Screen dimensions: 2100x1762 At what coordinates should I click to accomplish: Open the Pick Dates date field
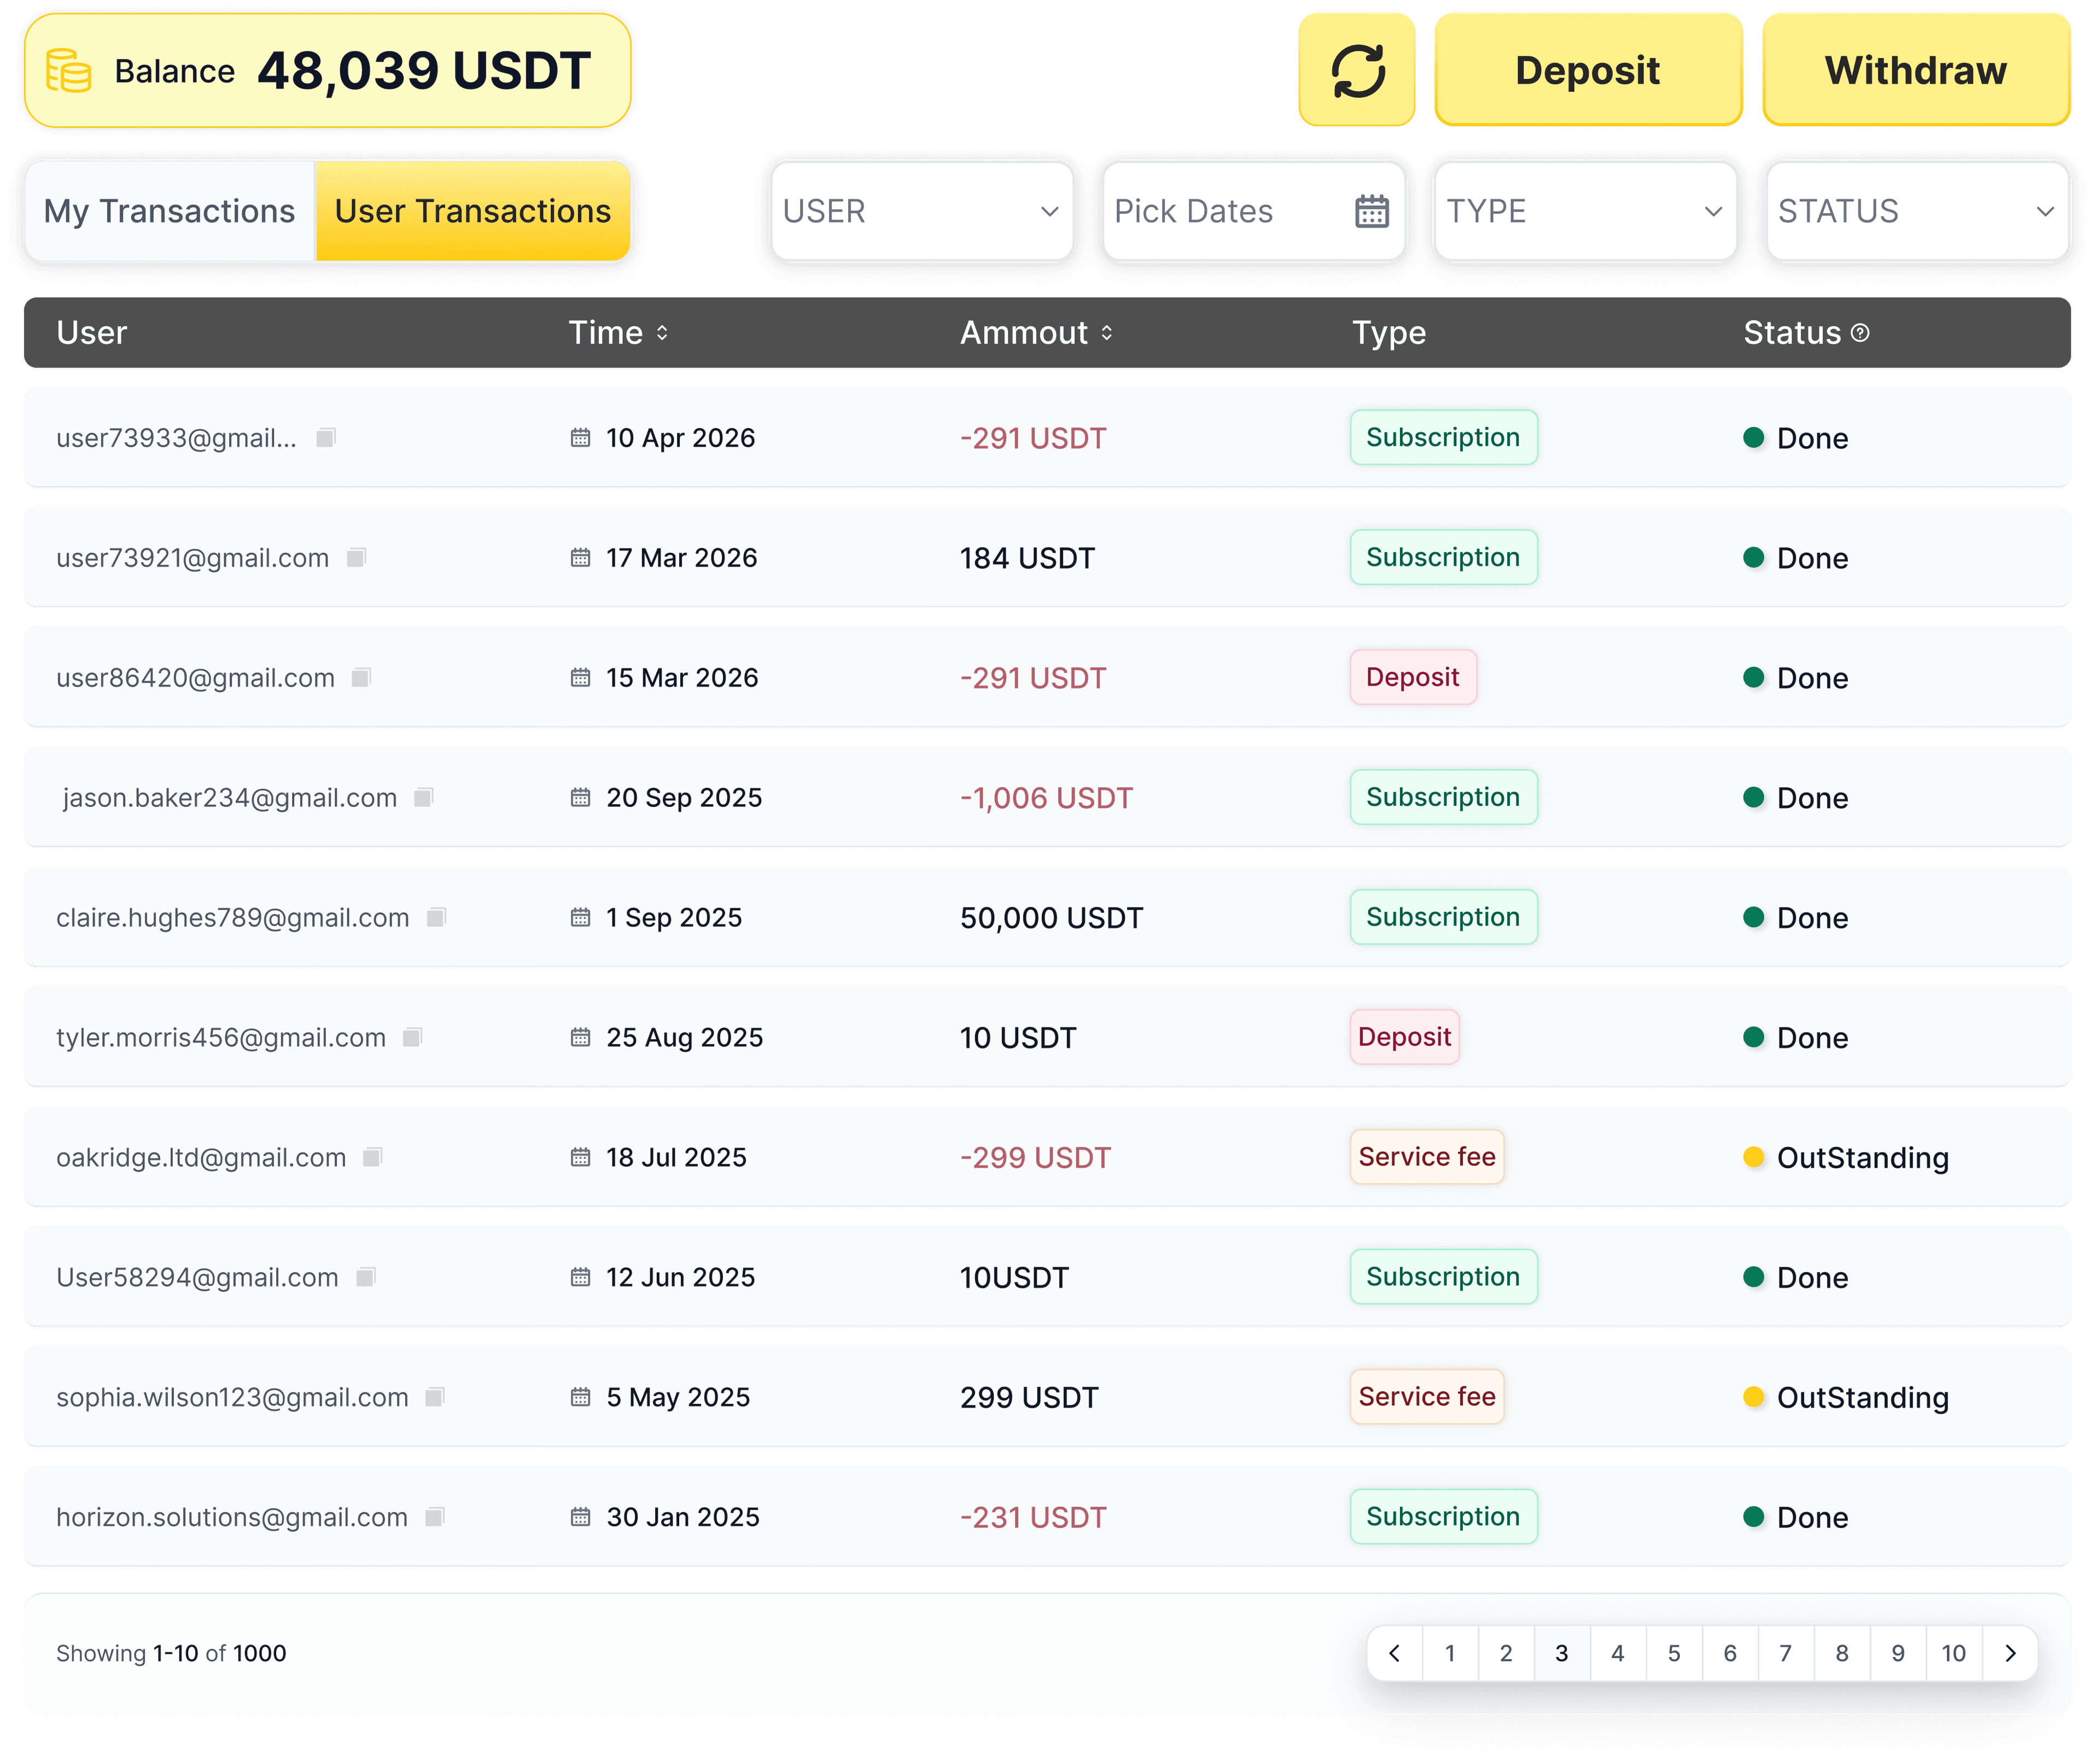[1254, 211]
